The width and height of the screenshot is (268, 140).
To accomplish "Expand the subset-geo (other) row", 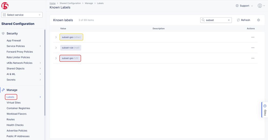I will click(x=56, y=37).
